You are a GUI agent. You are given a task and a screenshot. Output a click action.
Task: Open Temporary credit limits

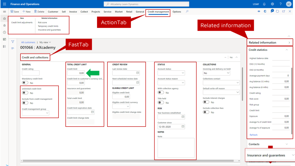tap(48, 26)
